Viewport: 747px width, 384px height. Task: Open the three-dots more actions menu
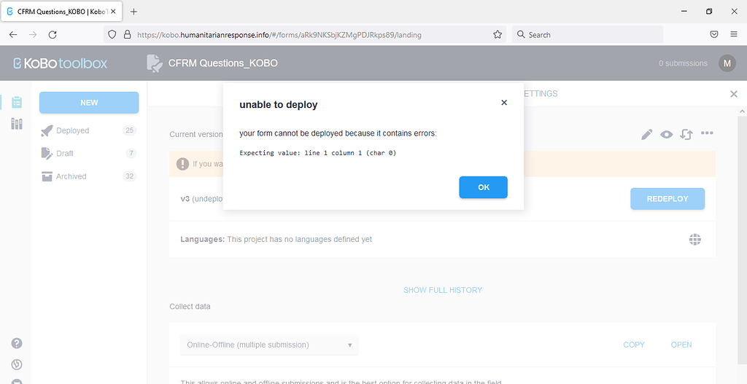(707, 133)
